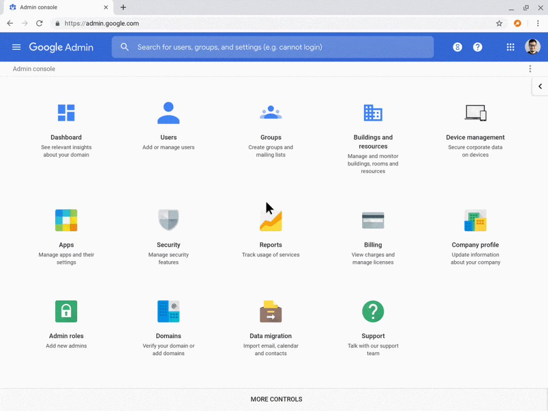Open the Data migration icon

point(271,311)
